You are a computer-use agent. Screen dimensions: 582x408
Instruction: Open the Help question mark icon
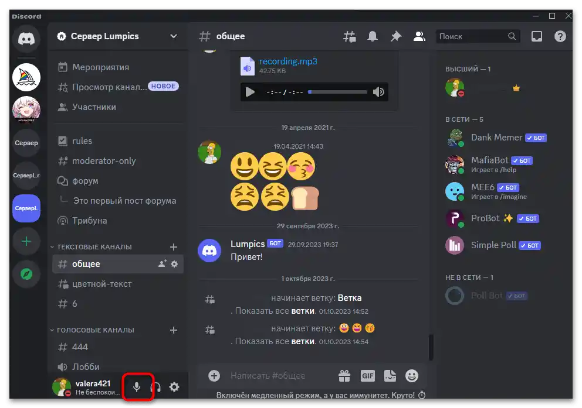560,36
